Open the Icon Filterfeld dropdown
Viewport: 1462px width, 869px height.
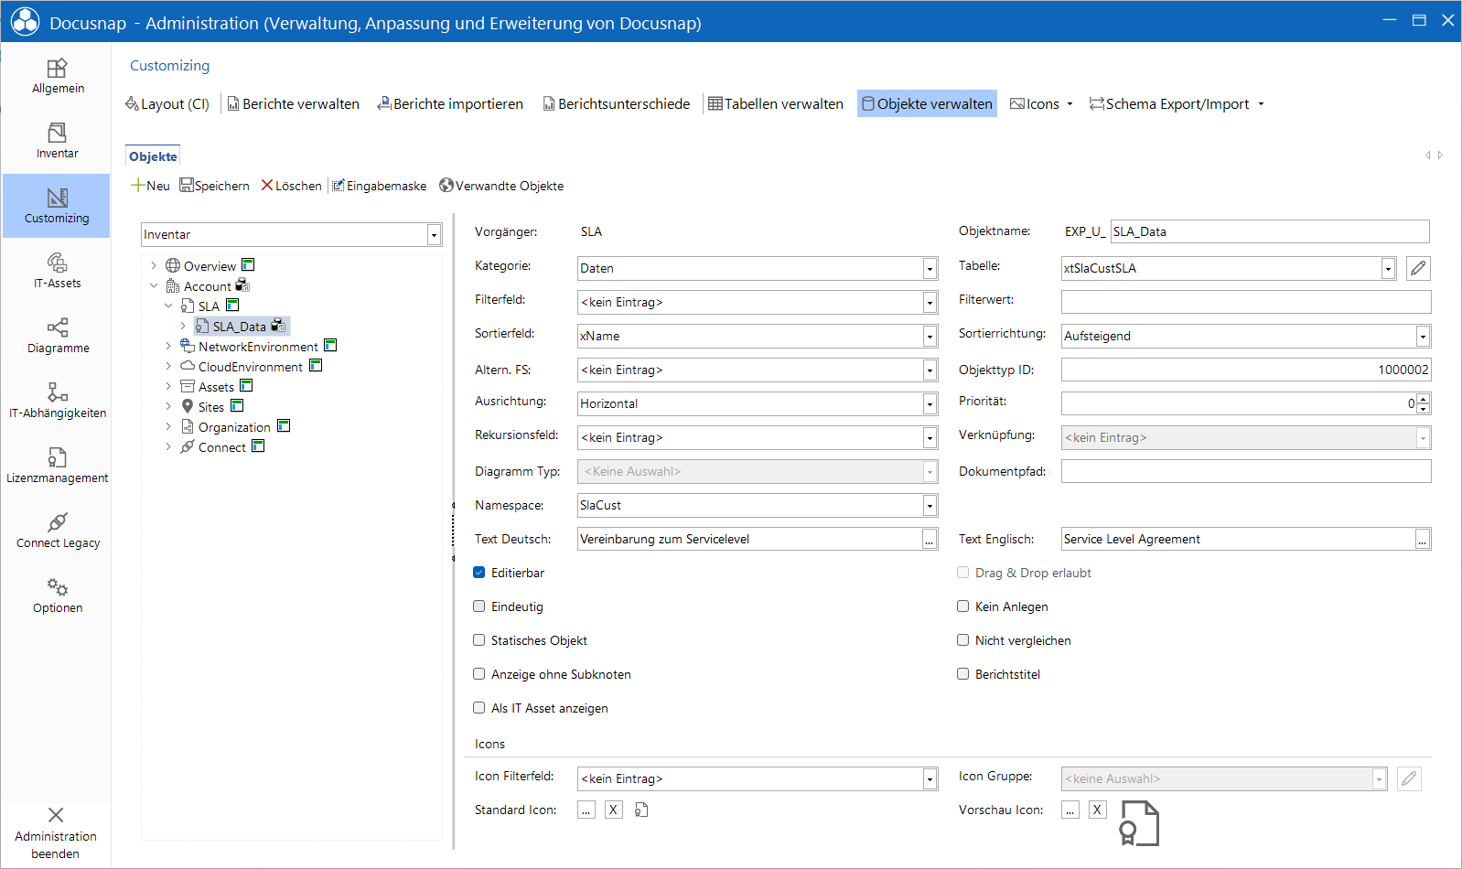[930, 779]
